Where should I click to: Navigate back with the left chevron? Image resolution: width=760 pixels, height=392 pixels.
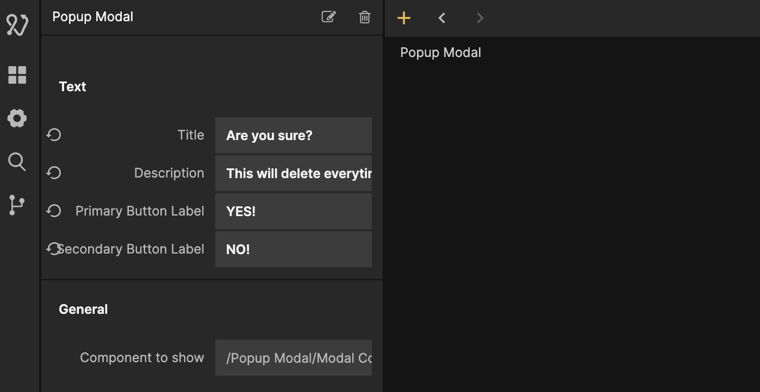pyautogui.click(x=442, y=18)
